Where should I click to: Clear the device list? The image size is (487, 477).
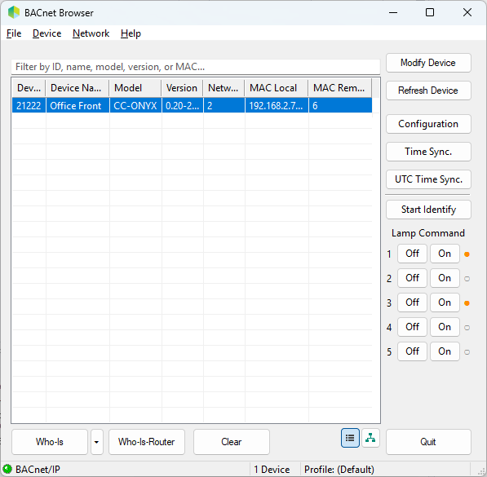(232, 442)
